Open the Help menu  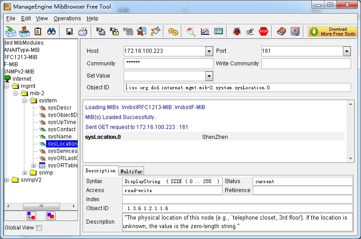93,18
